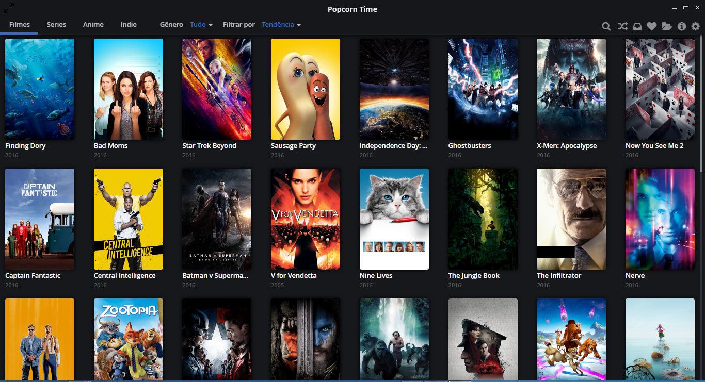Screen dimensions: 705x382
Task: Select the Sausage Party poster
Action: click(x=306, y=89)
